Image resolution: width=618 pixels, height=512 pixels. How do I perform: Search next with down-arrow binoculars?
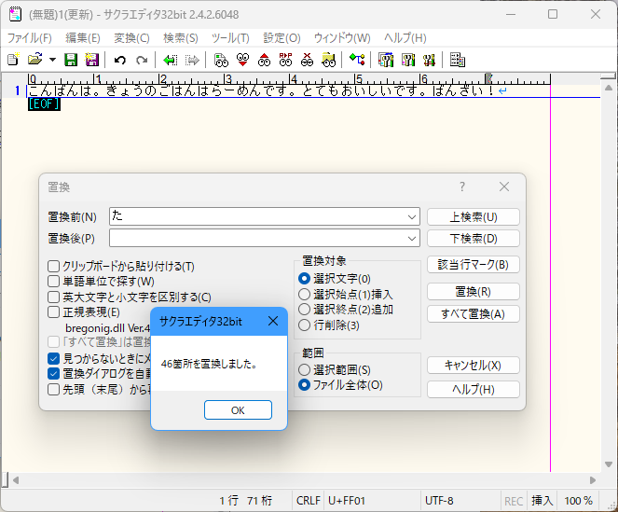pyautogui.click(x=242, y=60)
